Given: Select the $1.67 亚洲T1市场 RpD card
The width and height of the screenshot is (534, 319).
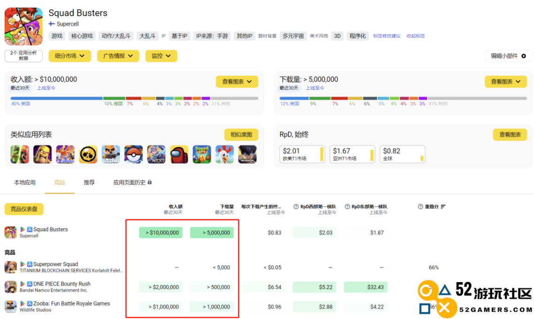Looking at the screenshot, I should pos(352,154).
